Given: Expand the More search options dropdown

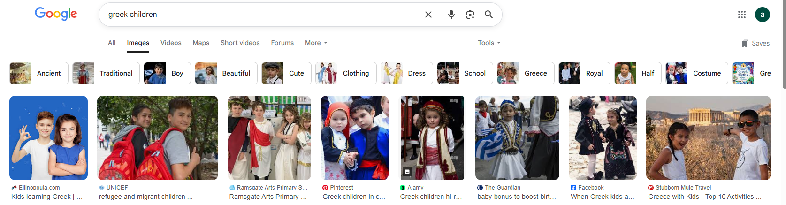Looking at the screenshot, I should [x=316, y=43].
